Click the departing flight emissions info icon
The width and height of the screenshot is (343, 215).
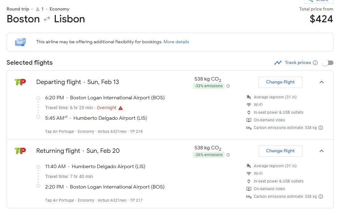click(x=228, y=86)
